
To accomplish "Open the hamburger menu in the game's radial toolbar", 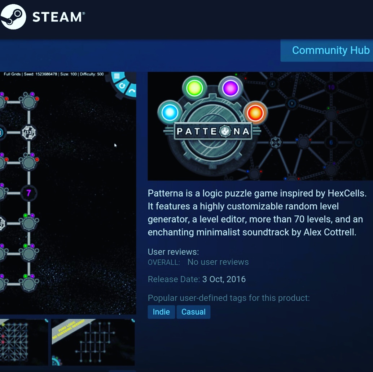I will coord(117,76).
